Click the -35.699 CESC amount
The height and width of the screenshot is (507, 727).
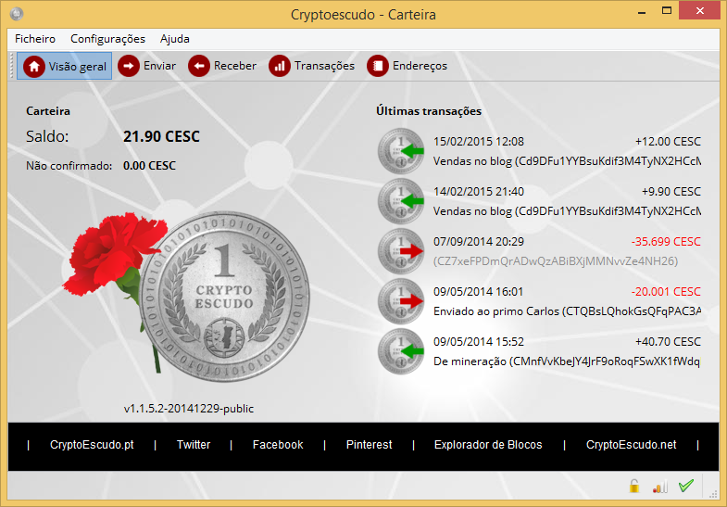[666, 242]
